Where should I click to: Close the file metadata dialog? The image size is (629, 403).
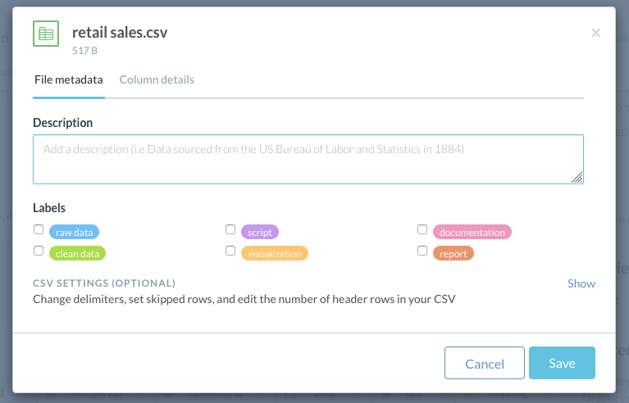595,33
